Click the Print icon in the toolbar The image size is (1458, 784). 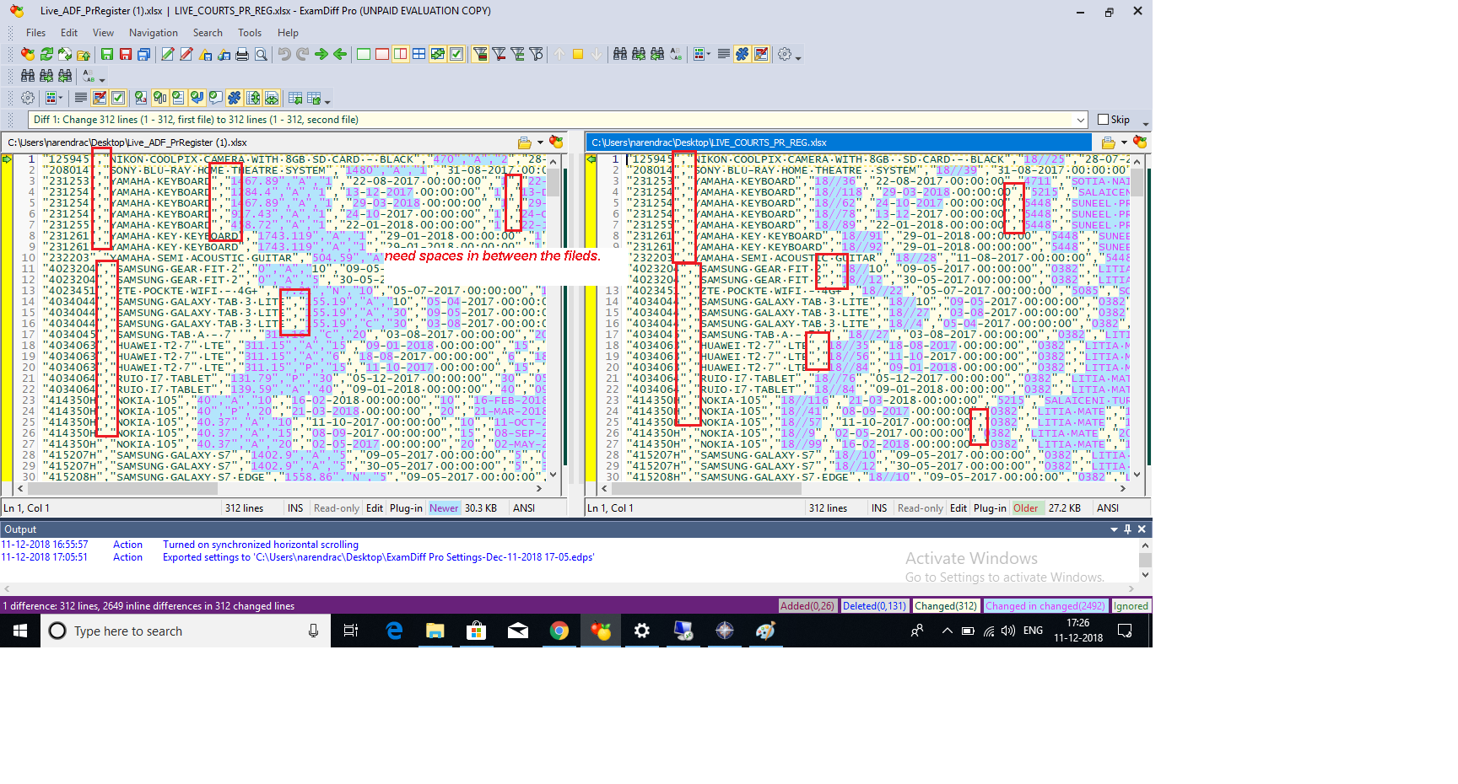(x=242, y=54)
